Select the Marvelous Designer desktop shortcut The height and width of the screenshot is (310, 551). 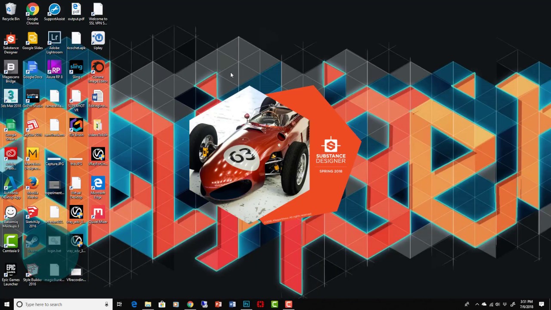tap(33, 159)
